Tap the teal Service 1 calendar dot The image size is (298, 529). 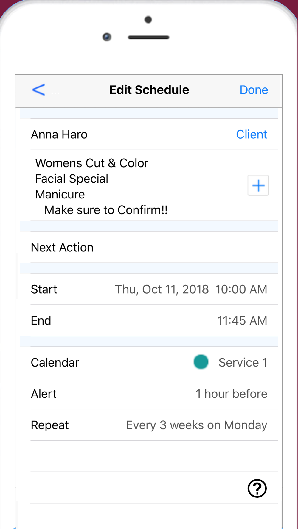201,362
